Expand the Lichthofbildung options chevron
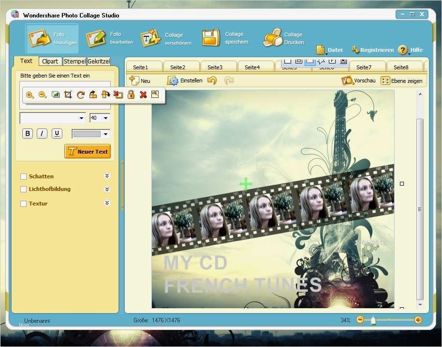 [x=107, y=189]
